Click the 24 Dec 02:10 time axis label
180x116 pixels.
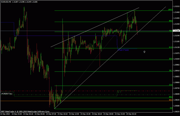pyautogui.click(x=131, y=114)
